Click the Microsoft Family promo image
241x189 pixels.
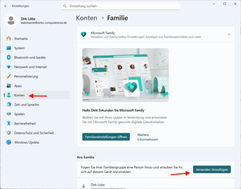[125, 75]
